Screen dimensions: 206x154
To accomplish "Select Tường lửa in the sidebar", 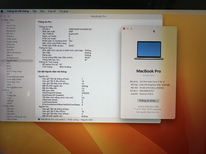I will [x=11, y=96].
